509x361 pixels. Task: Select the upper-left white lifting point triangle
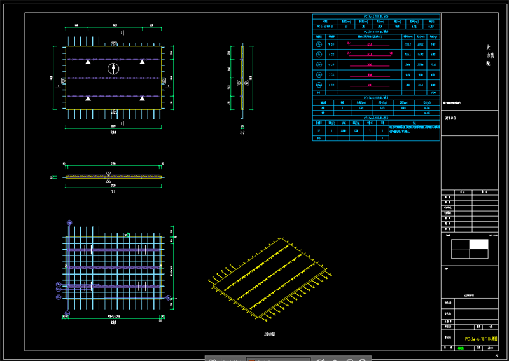pyautogui.click(x=88, y=62)
